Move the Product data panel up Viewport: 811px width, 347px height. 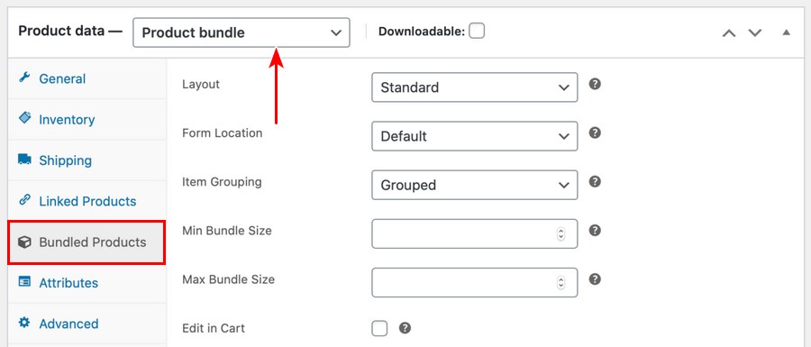coord(729,33)
